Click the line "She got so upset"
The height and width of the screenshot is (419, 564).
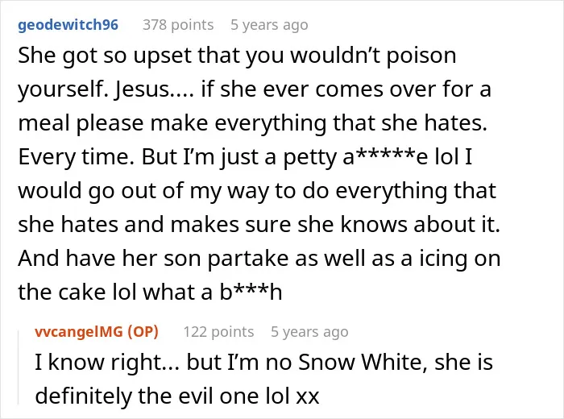[237, 56]
